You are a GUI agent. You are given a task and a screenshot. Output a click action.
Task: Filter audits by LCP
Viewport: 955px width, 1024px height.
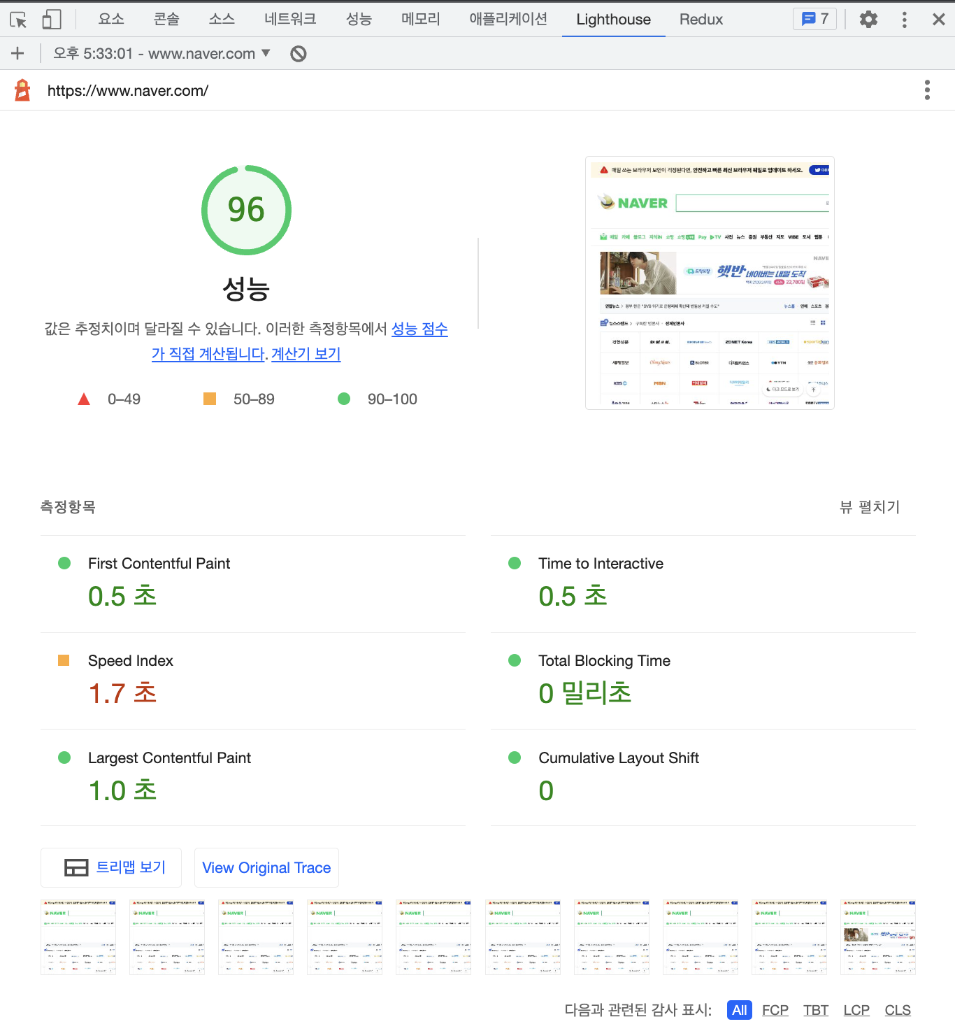coord(856,1010)
